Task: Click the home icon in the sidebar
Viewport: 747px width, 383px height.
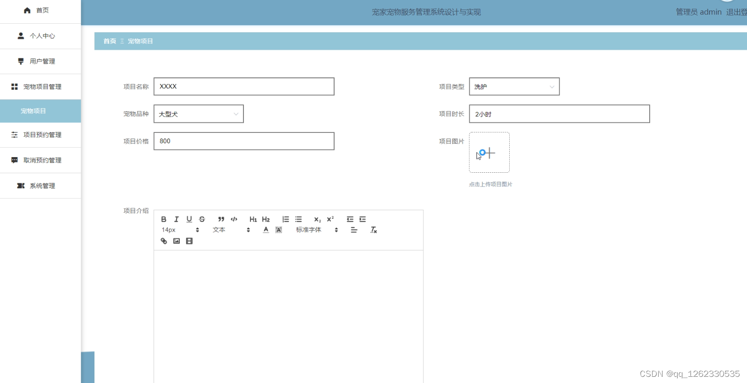Action: [27, 10]
